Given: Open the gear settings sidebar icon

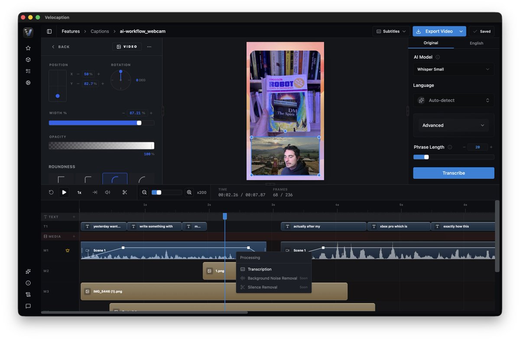Looking at the screenshot, I should [28, 82].
